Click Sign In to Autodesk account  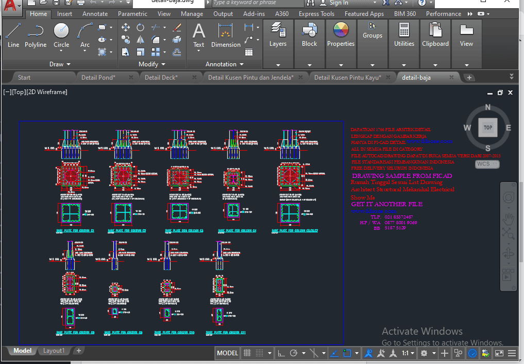pos(339,3)
